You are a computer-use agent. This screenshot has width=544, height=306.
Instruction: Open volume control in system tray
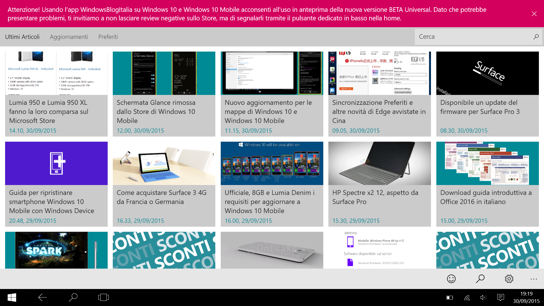(x=483, y=297)
